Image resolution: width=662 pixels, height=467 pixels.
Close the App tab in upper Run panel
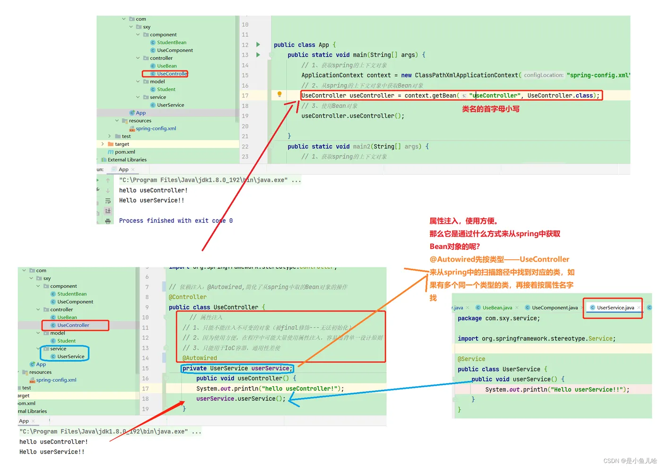click(133, 169)
